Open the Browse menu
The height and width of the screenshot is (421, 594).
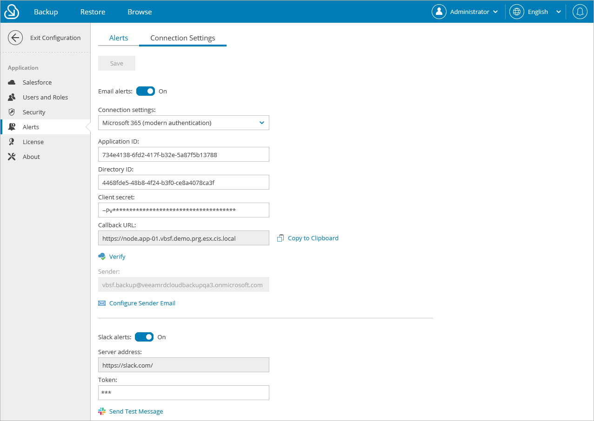(x=140, y=12)
